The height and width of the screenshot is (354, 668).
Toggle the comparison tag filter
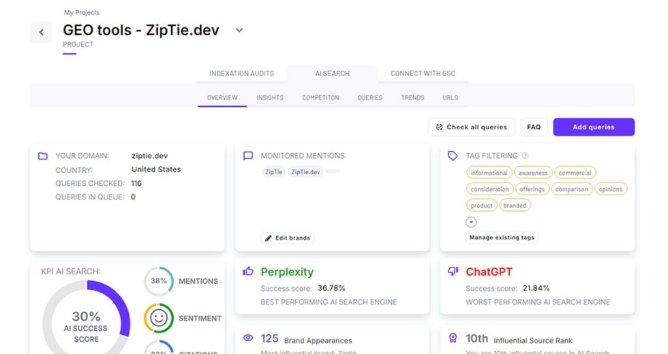coord(572,189)
